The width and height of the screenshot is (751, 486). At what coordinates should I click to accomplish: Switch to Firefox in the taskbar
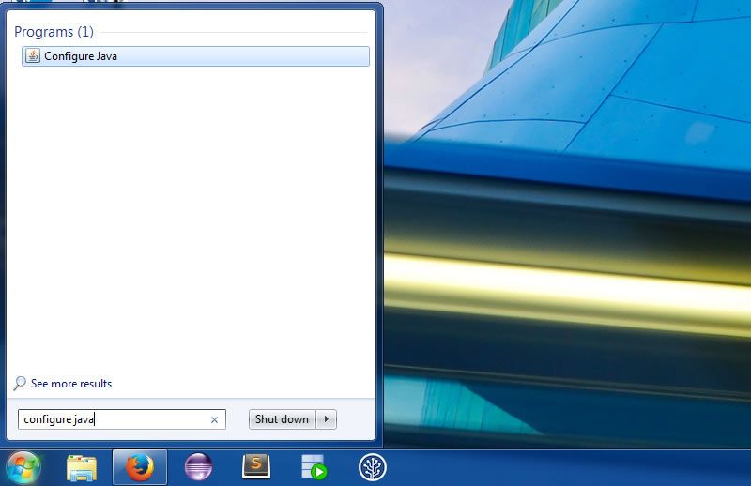coord(140,467)
